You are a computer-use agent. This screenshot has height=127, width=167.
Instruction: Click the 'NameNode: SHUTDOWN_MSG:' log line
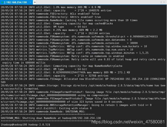(x=43, y=112)
